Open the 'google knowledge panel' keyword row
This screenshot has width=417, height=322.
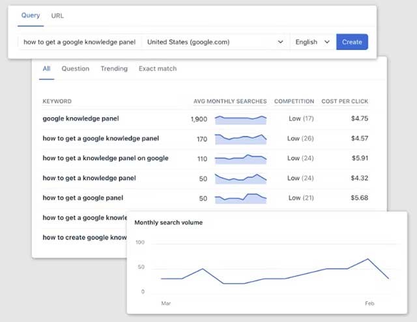click(x=81, y=119)
